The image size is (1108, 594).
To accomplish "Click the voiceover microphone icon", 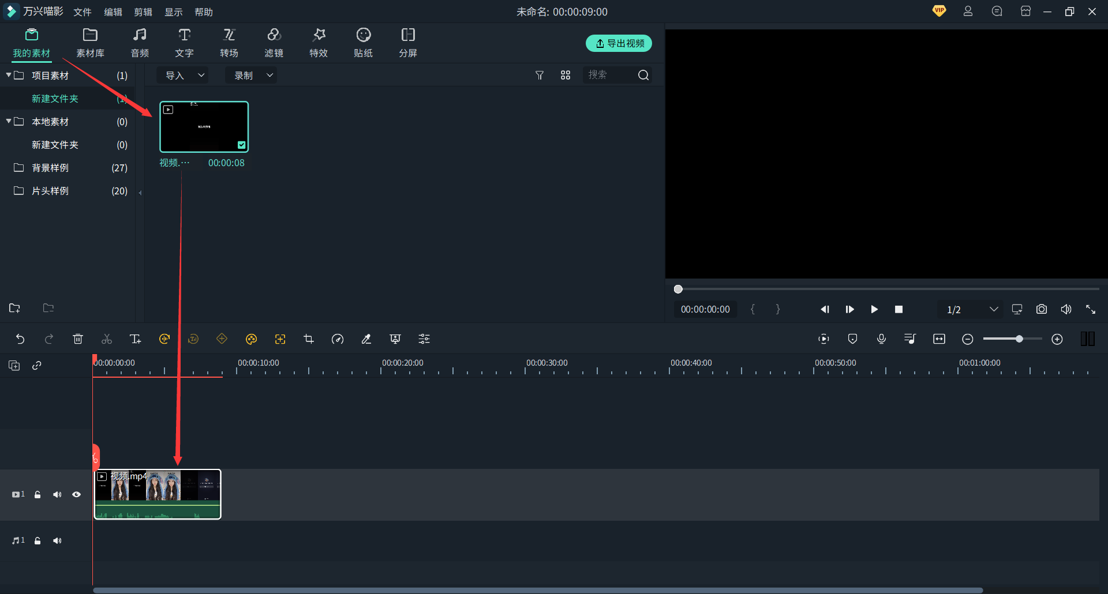I will (x=881, y=339).
